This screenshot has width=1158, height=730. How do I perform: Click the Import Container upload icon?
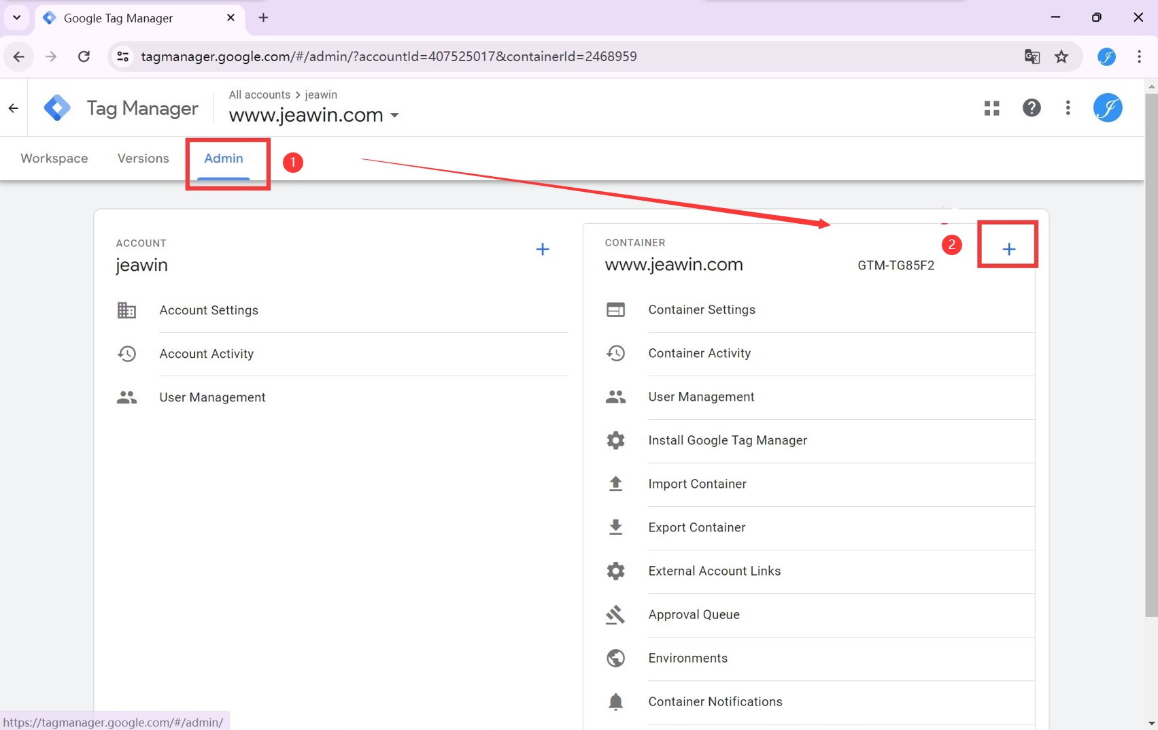[615, 484]
